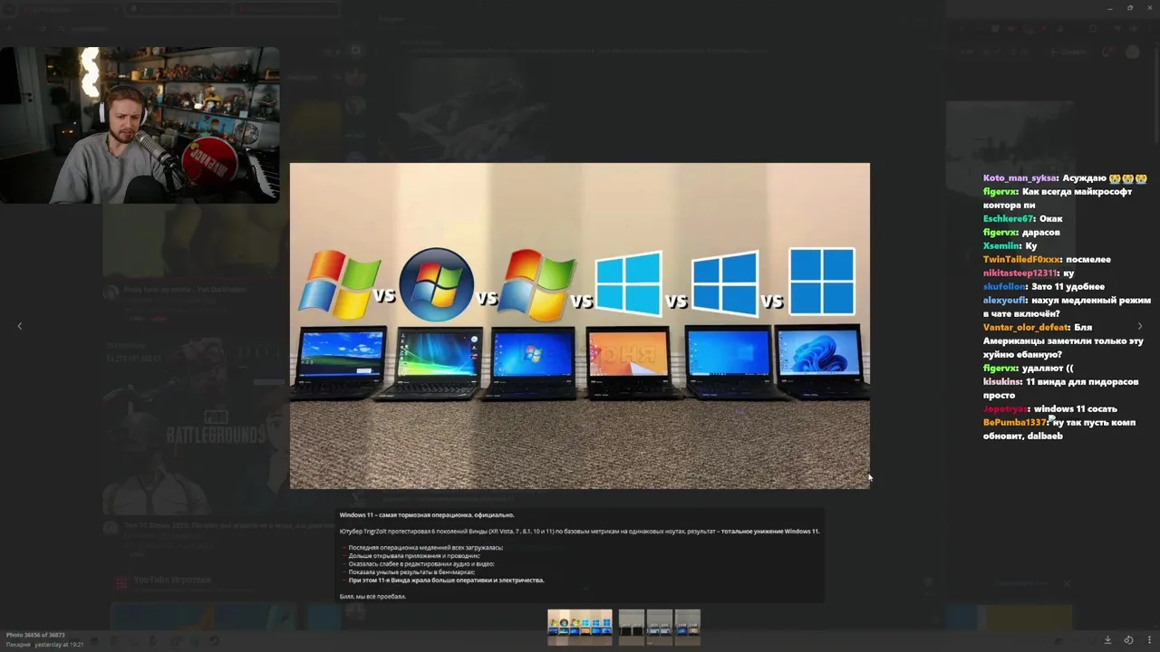Click chat username 'Vantar_olor_defeat'
1160x652 pixels.
click(x=1026, y=328)
